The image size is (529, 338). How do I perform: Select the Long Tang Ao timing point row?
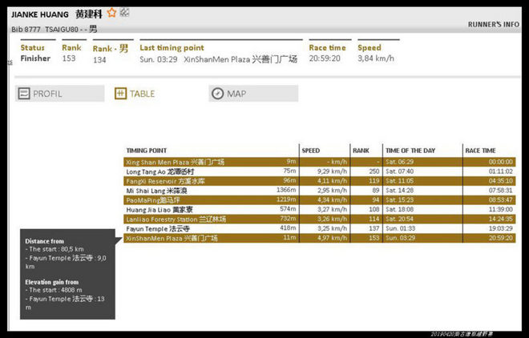[x=160, y=171]
